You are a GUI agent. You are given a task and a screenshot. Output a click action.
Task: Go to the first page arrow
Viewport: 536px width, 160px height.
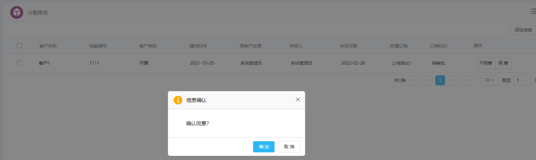click(414, 80)
